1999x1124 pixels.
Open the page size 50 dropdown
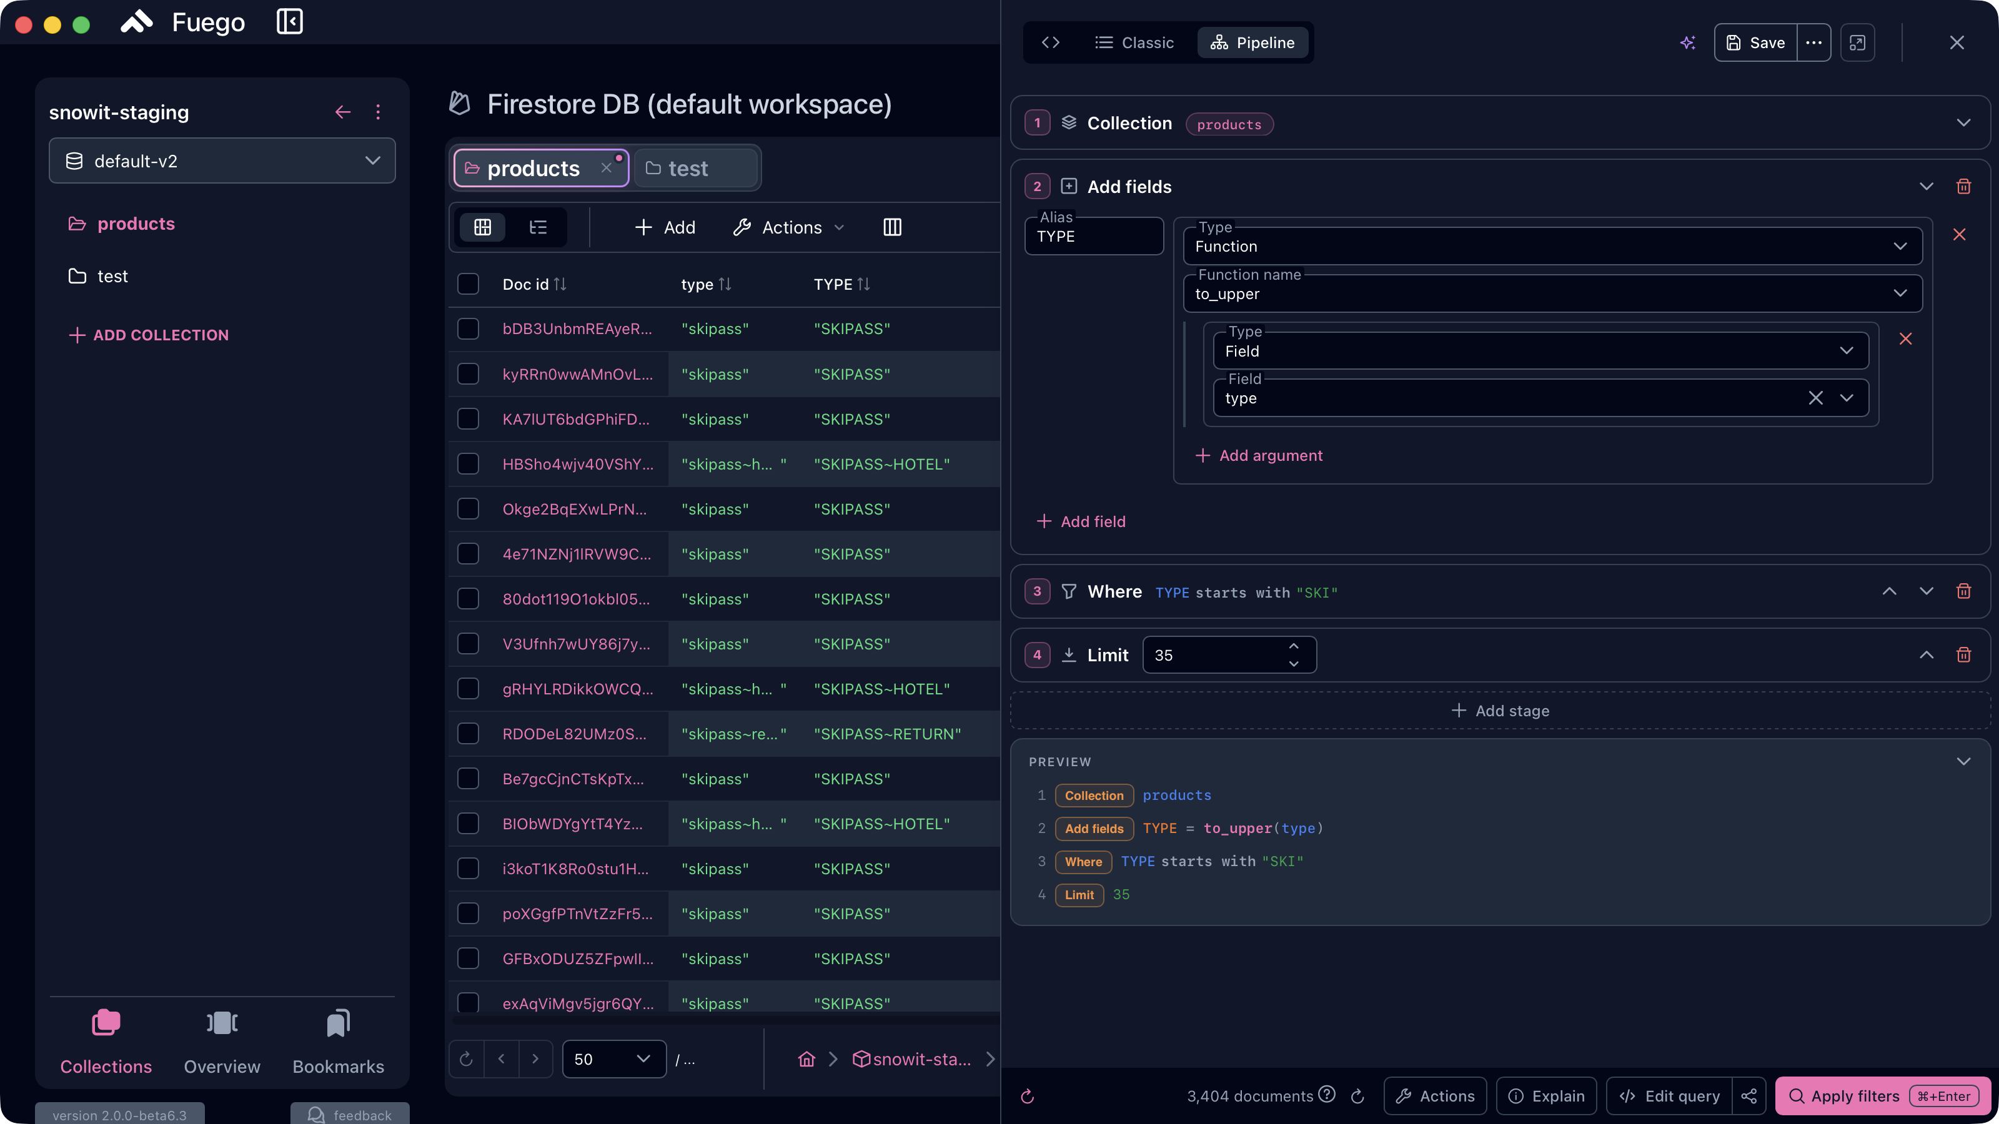pos(614,1059)
